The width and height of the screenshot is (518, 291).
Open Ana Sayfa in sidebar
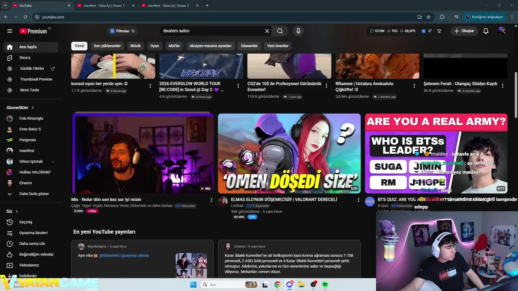31,47
